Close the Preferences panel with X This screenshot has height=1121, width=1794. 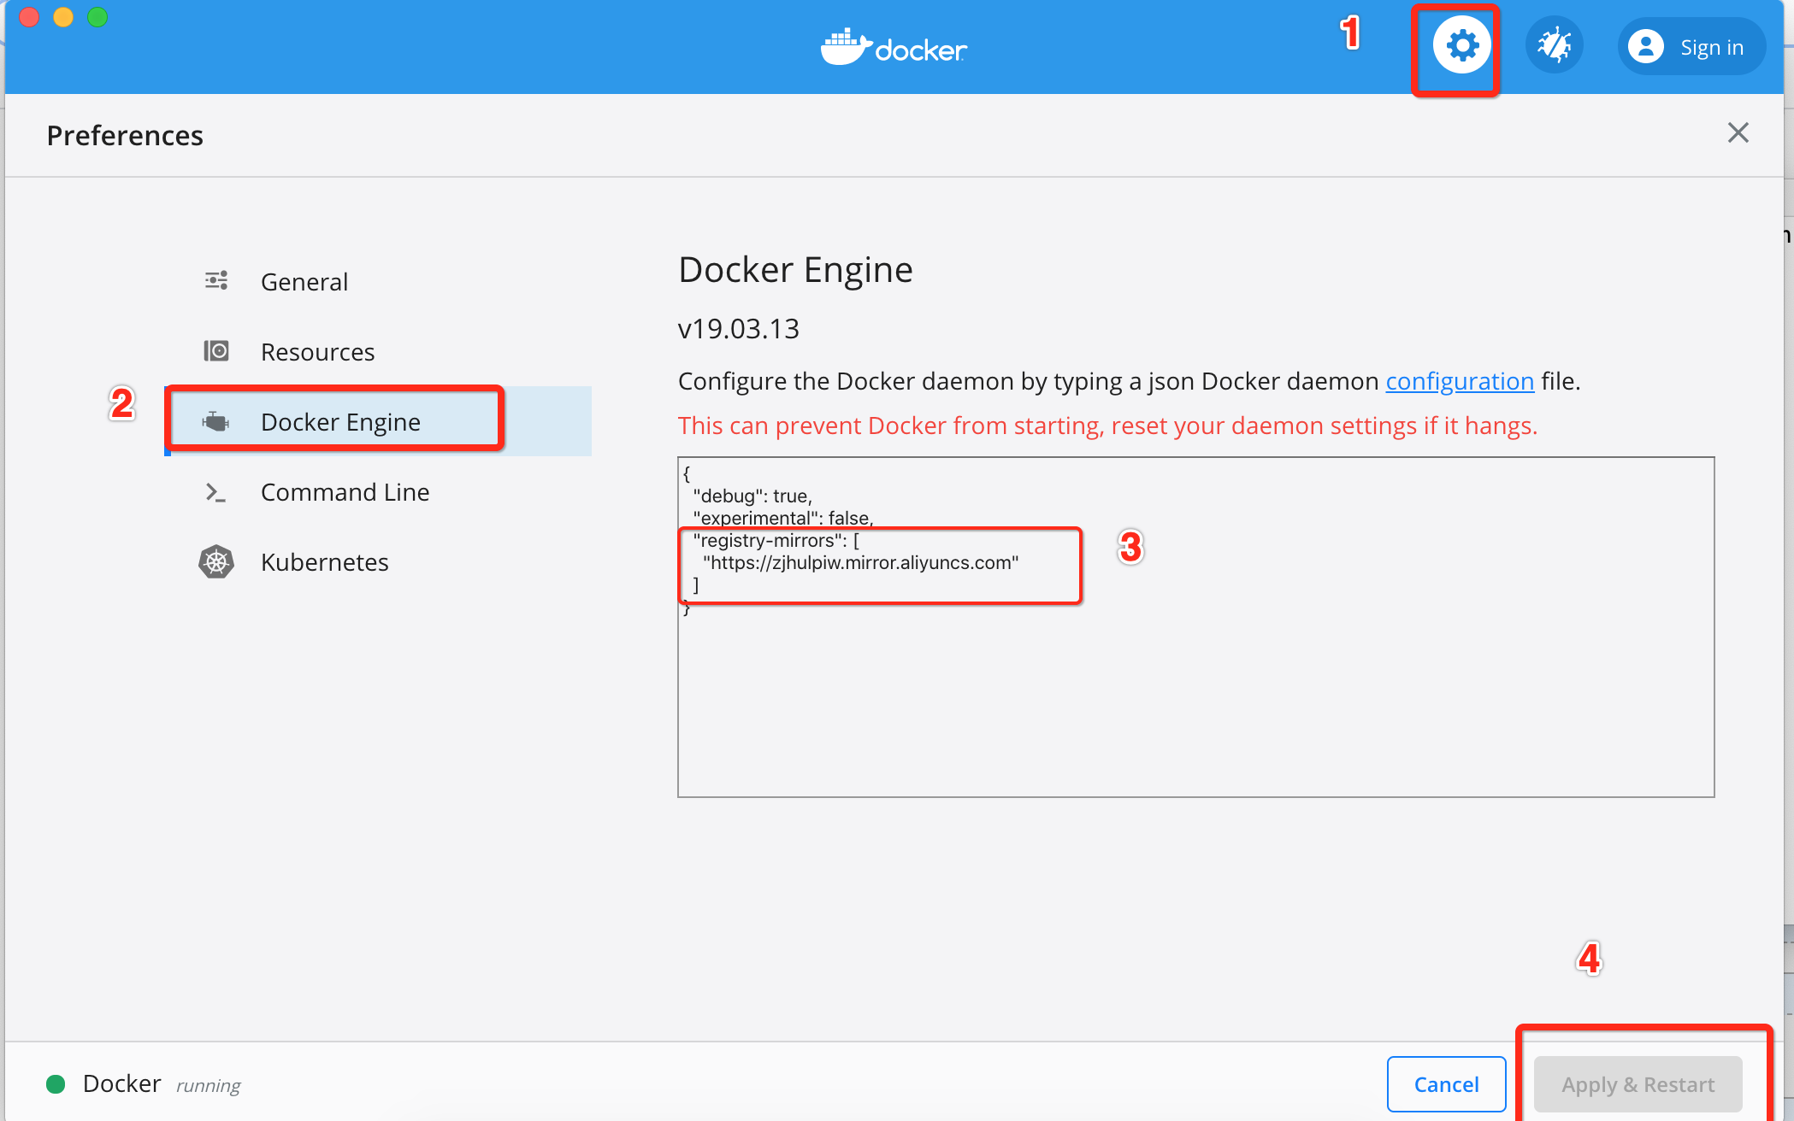point(1738,133)
